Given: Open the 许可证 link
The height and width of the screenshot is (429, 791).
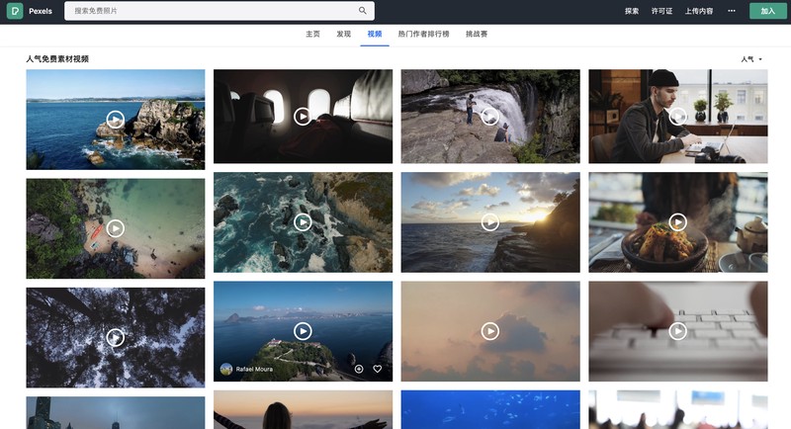Looking at the screenshot, I should click(x=661, y=11).
